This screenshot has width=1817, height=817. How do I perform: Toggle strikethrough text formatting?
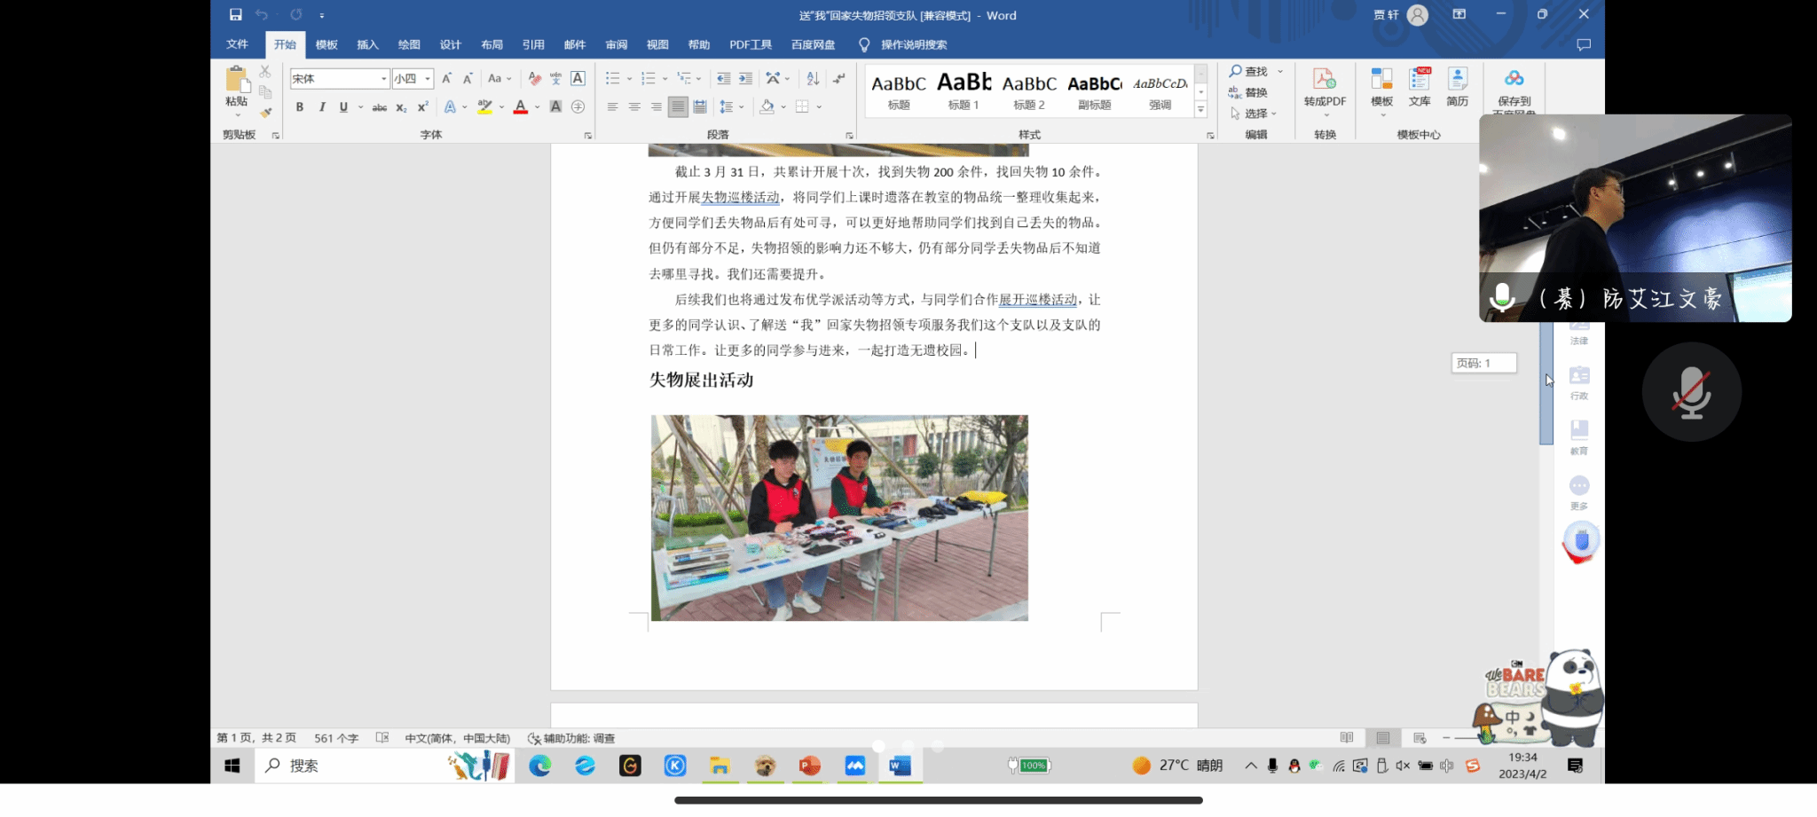tap(379, 107)
